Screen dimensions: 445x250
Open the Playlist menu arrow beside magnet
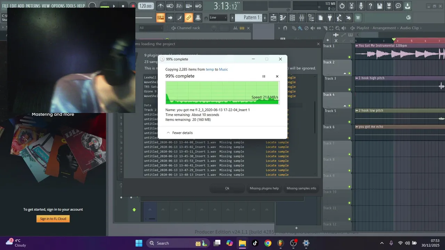(x=279, y=28)
